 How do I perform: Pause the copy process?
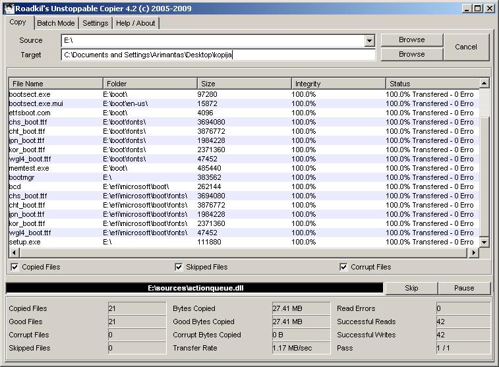point(464,288)
